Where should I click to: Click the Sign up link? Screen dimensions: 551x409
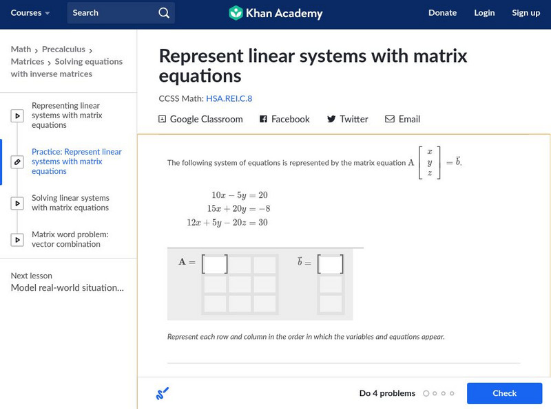click(526, 13)
